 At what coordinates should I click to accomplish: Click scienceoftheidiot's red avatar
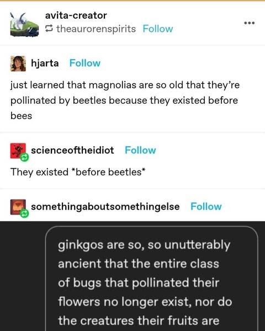point(18,151)
